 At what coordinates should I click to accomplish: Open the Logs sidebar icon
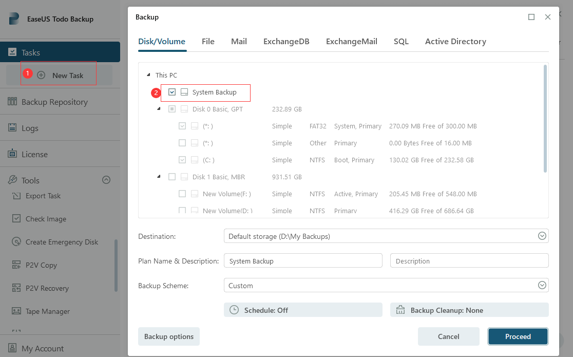click(x=12, y=128)
